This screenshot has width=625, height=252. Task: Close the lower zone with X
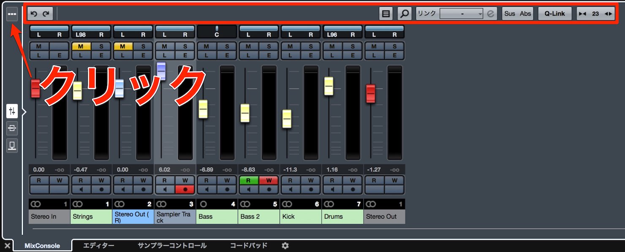tap(7, 245)
